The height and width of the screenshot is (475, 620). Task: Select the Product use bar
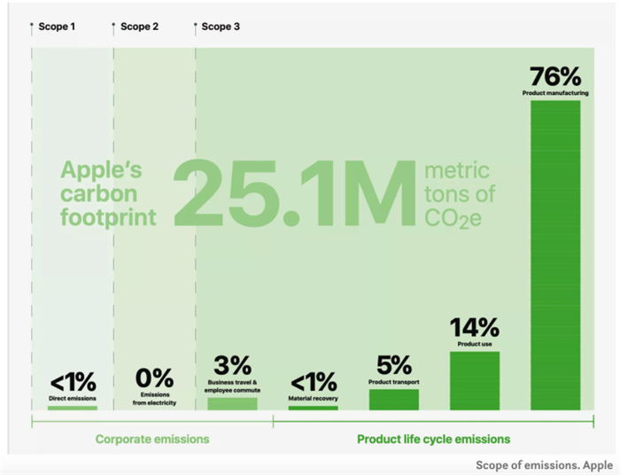click(x=475, y=381)
